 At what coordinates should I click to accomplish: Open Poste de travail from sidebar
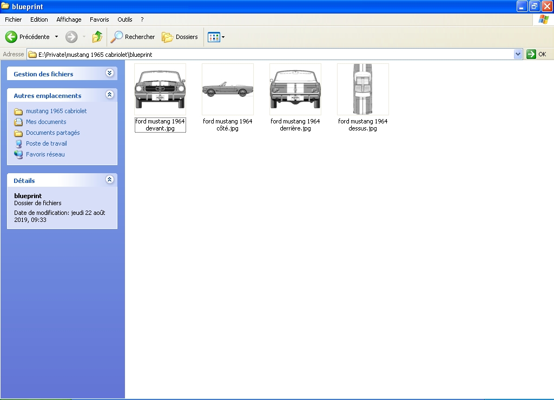(46, 143)
